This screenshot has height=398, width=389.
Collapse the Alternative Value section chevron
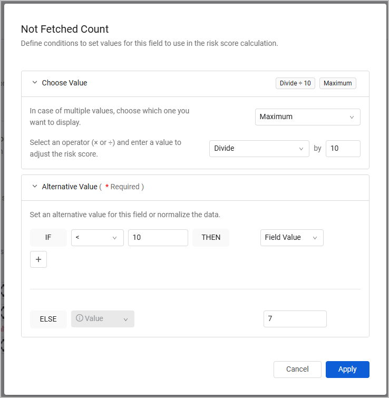coord(35,187)
